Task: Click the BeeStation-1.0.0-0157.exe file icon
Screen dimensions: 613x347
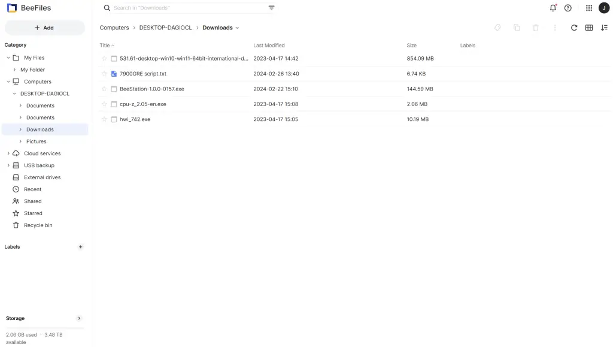Action: [x=114, y=89]
